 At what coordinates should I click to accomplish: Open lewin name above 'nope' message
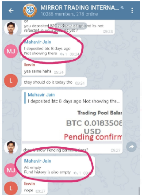(x=30, y=184)
